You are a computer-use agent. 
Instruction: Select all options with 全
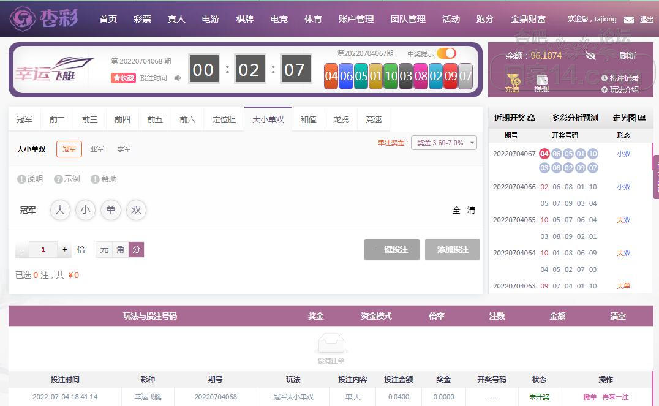point(456,210)
